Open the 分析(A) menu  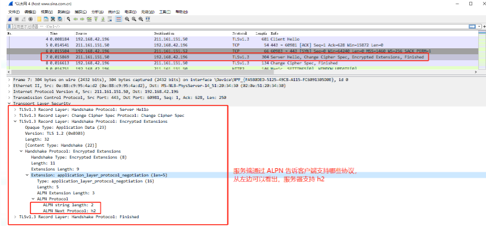point(98,12)
